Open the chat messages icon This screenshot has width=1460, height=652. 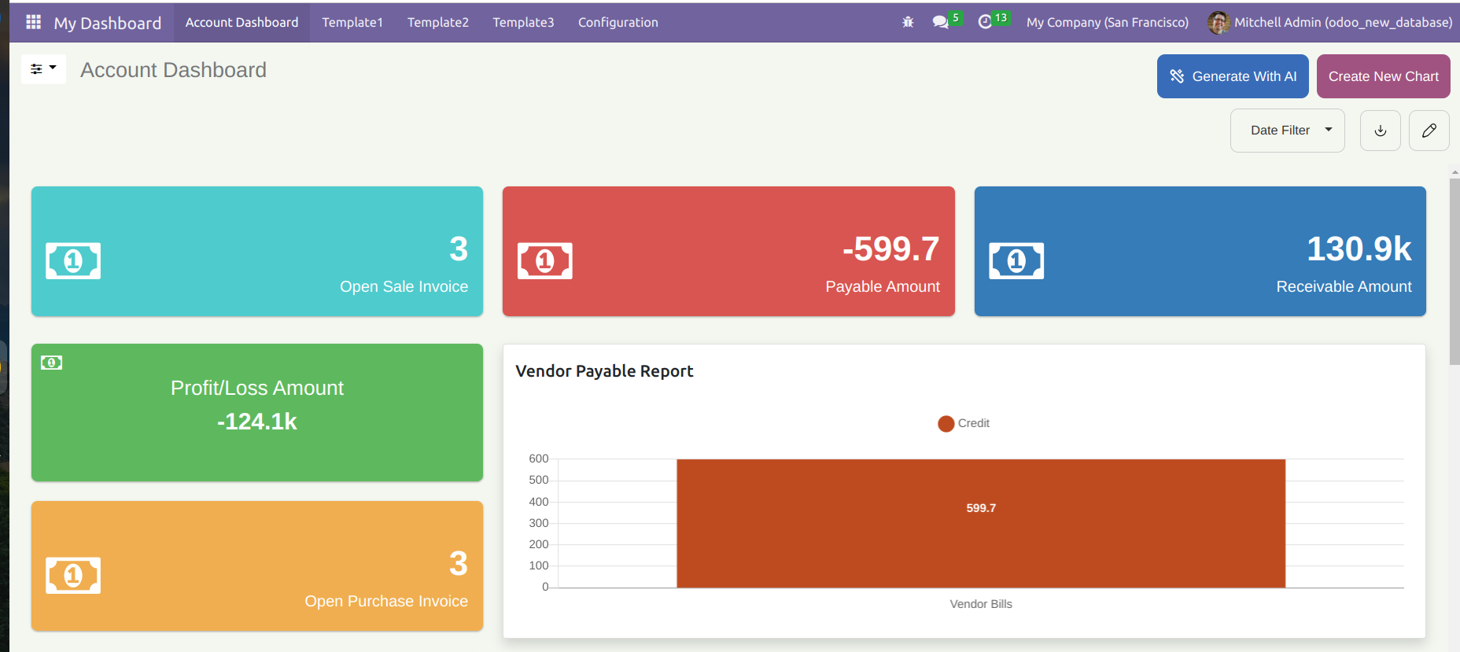[x=940, y=22]
